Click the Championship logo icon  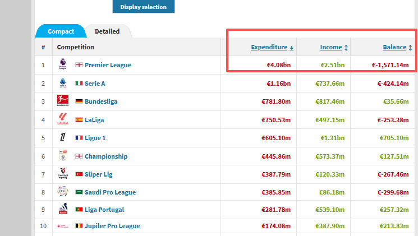tap(63, 155)
